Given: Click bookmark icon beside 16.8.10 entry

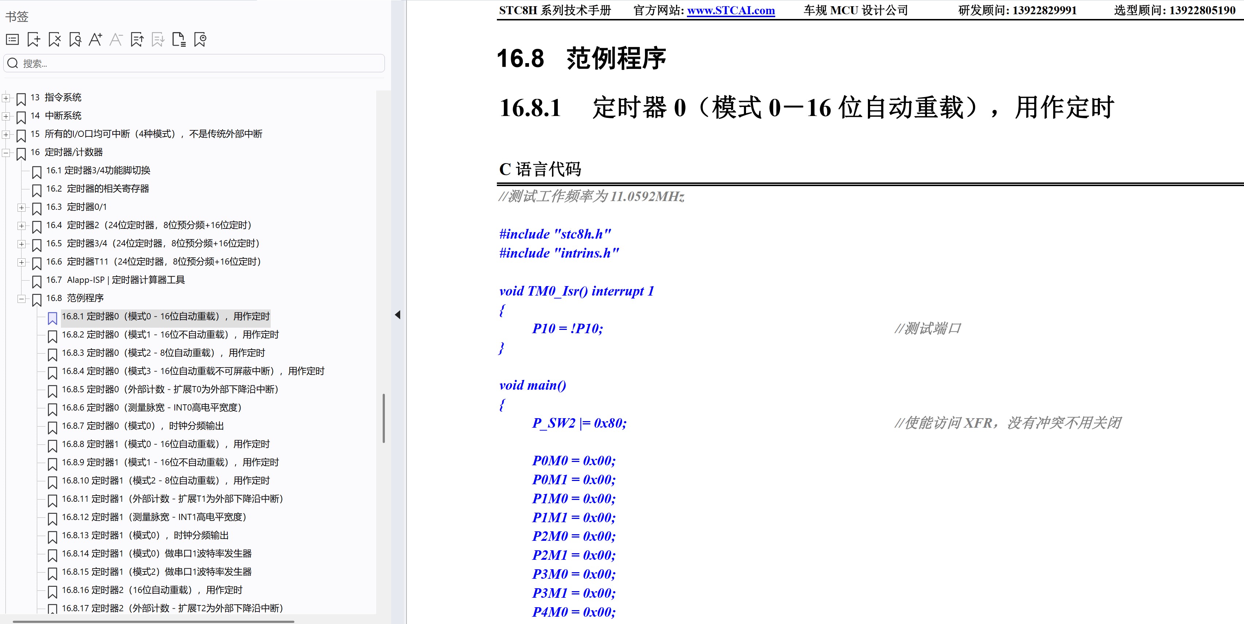Looking at the screenshot, I should pyautogui.click(x=52, y=482).
